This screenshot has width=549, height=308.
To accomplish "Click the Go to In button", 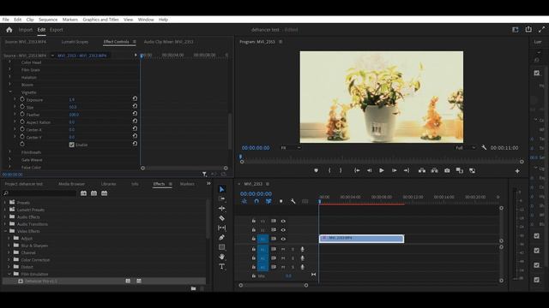I will point(357,170).
